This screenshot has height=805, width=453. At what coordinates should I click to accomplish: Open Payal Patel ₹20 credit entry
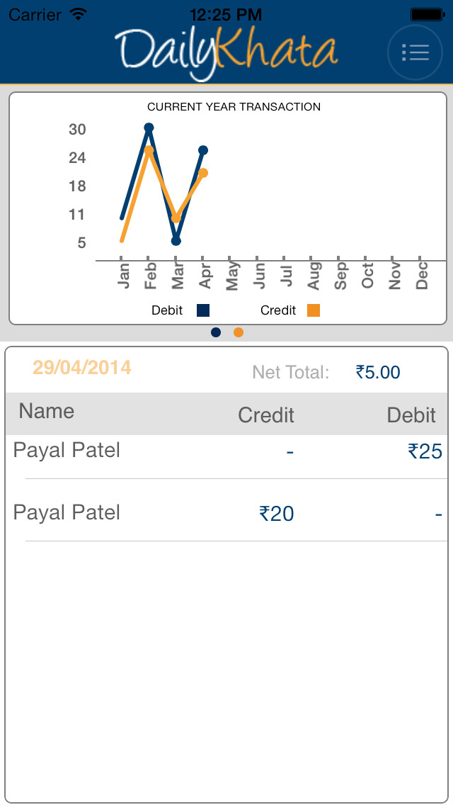pyautogui.click(x=226, y=513)
